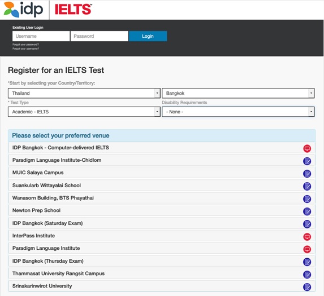324x296 pixels.
Task: Select IDP Bangkok (Thursday Exam) venue
Action: [162, 261]
